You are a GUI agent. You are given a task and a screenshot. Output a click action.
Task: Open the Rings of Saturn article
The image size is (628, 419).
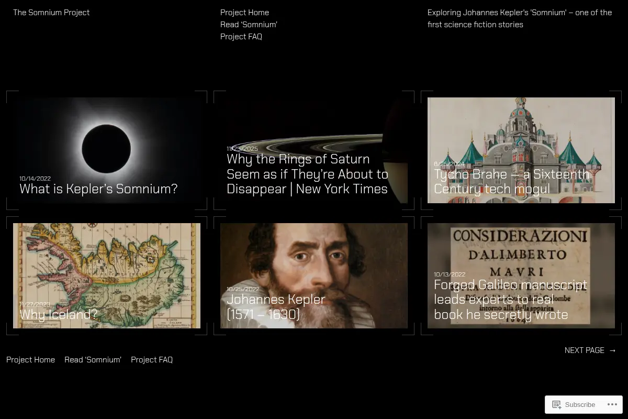coord(308,174)
